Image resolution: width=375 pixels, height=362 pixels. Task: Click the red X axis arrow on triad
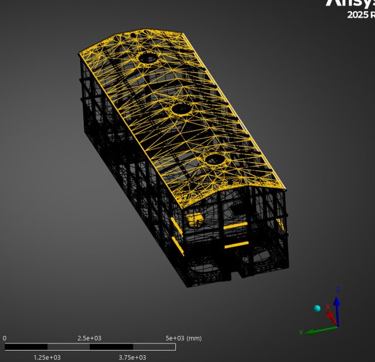(x=330, y=316)
